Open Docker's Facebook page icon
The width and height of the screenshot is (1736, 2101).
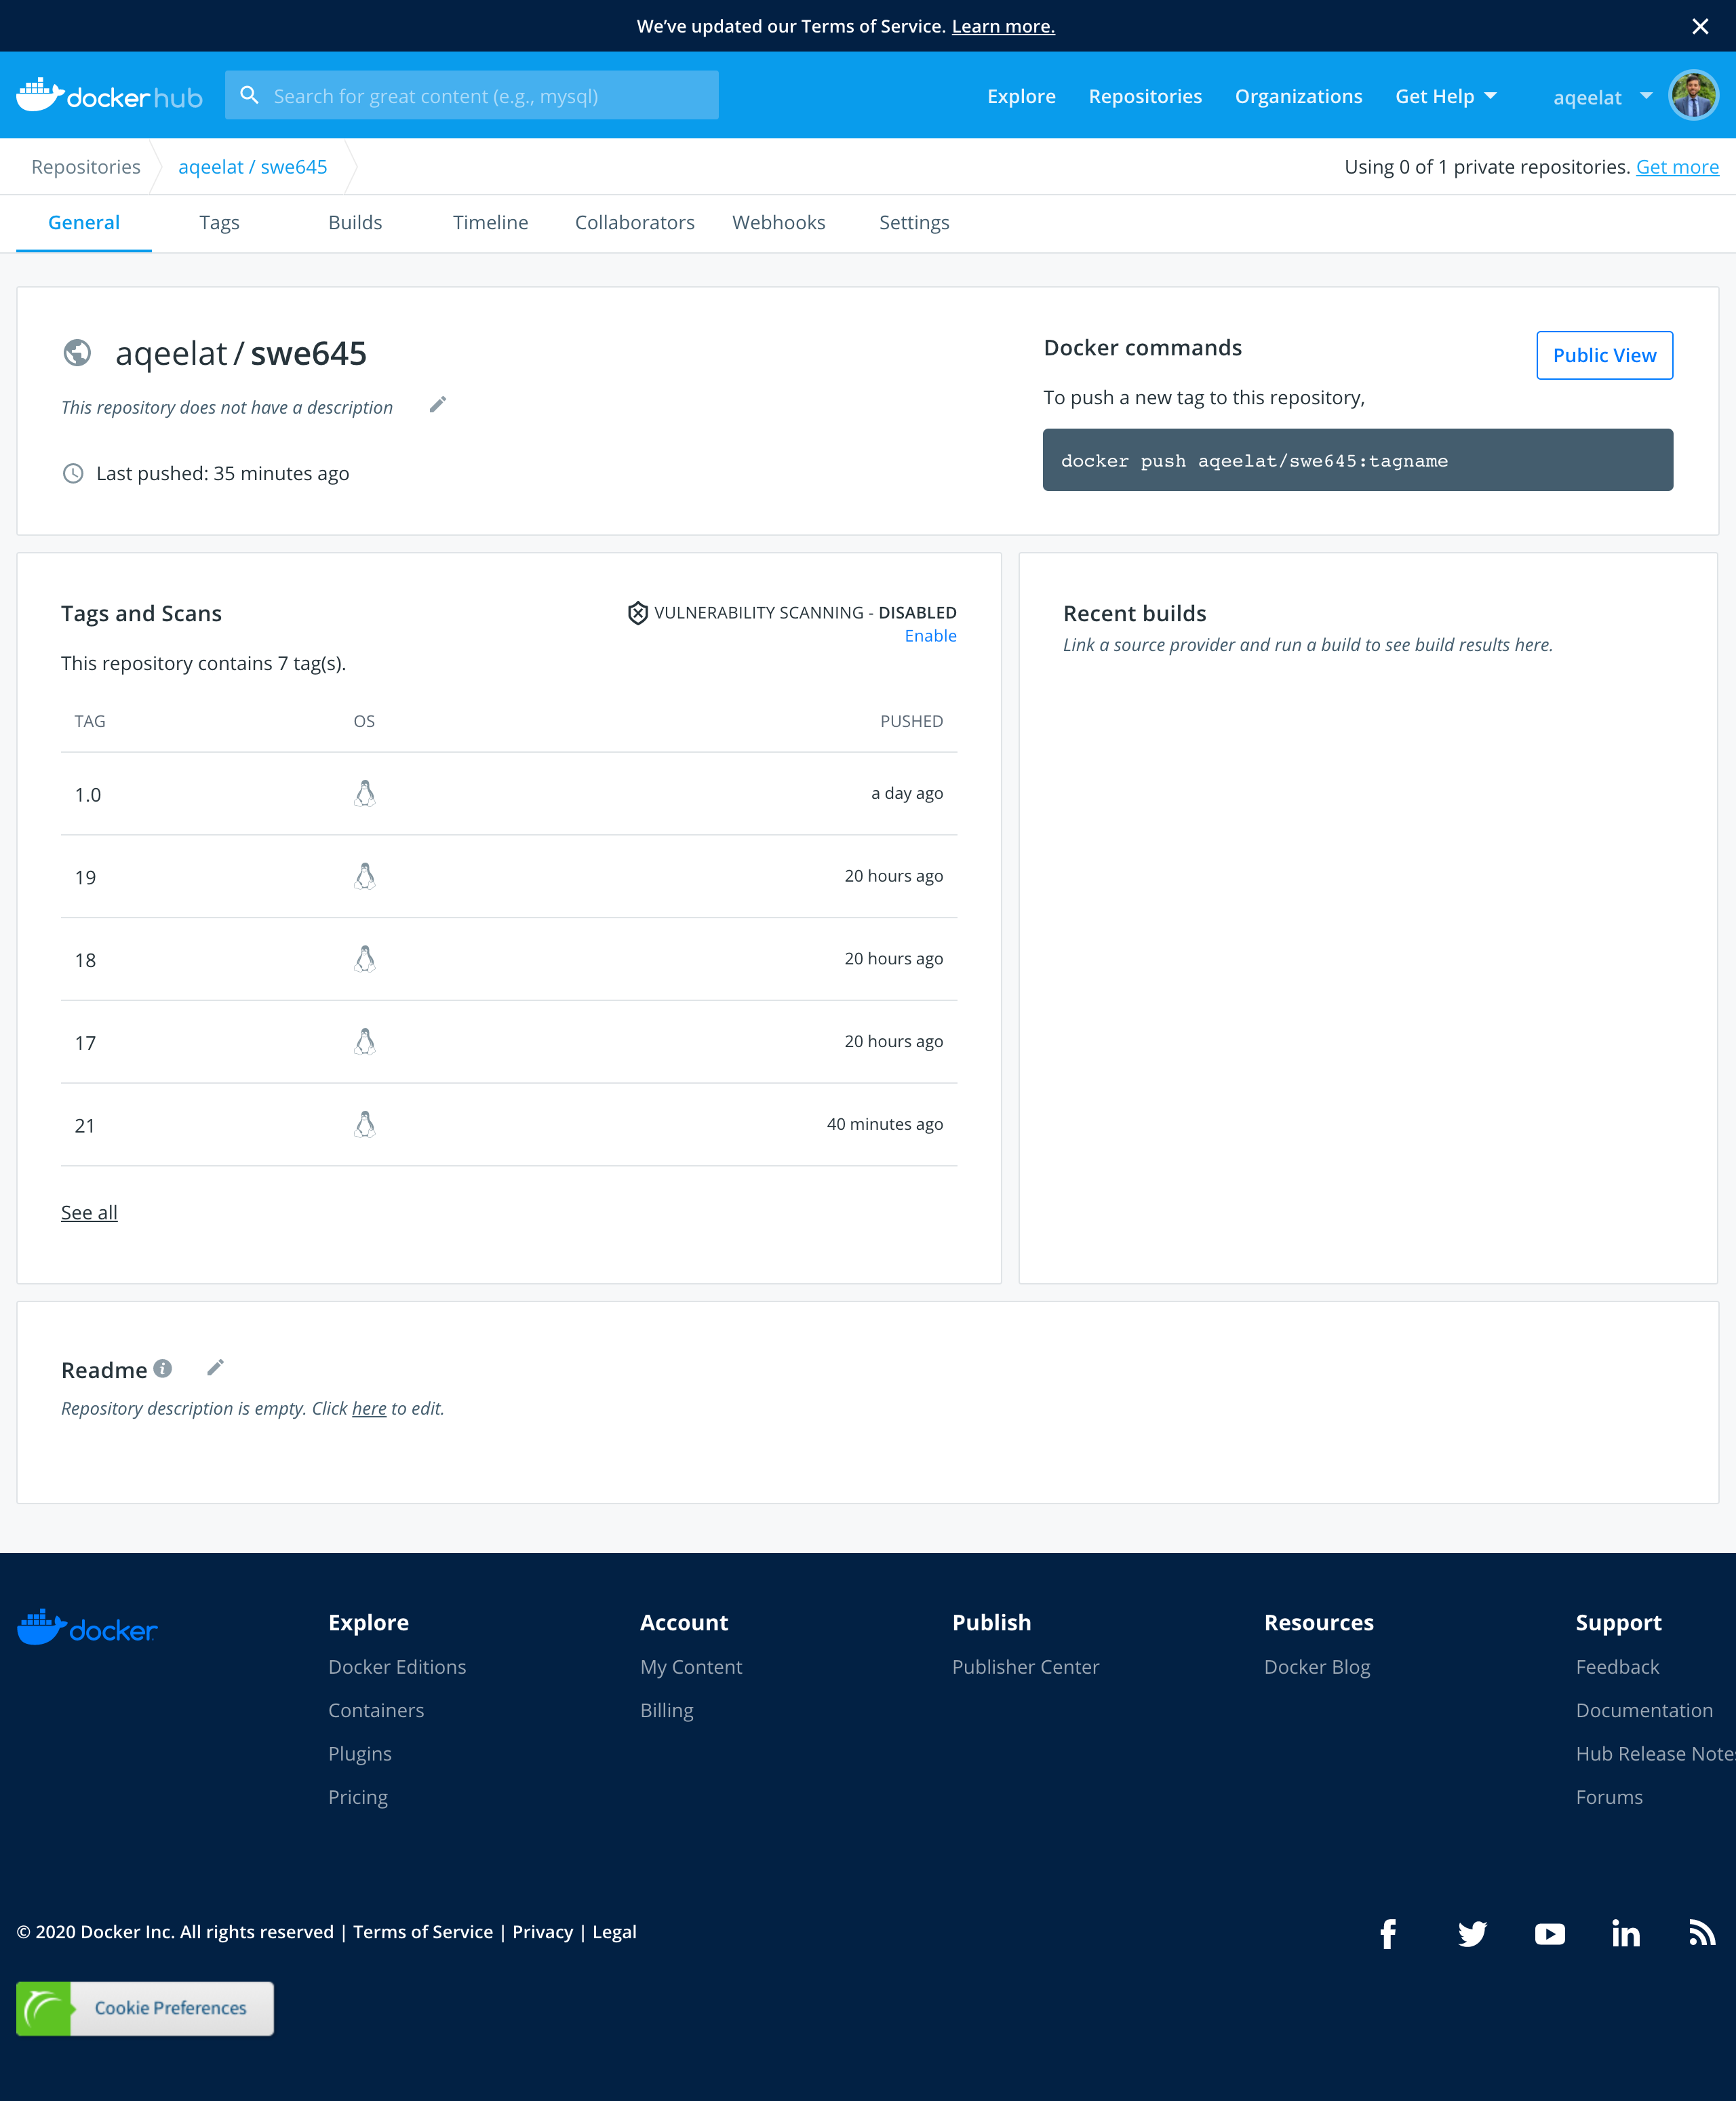click(x=1388, y=1934)
